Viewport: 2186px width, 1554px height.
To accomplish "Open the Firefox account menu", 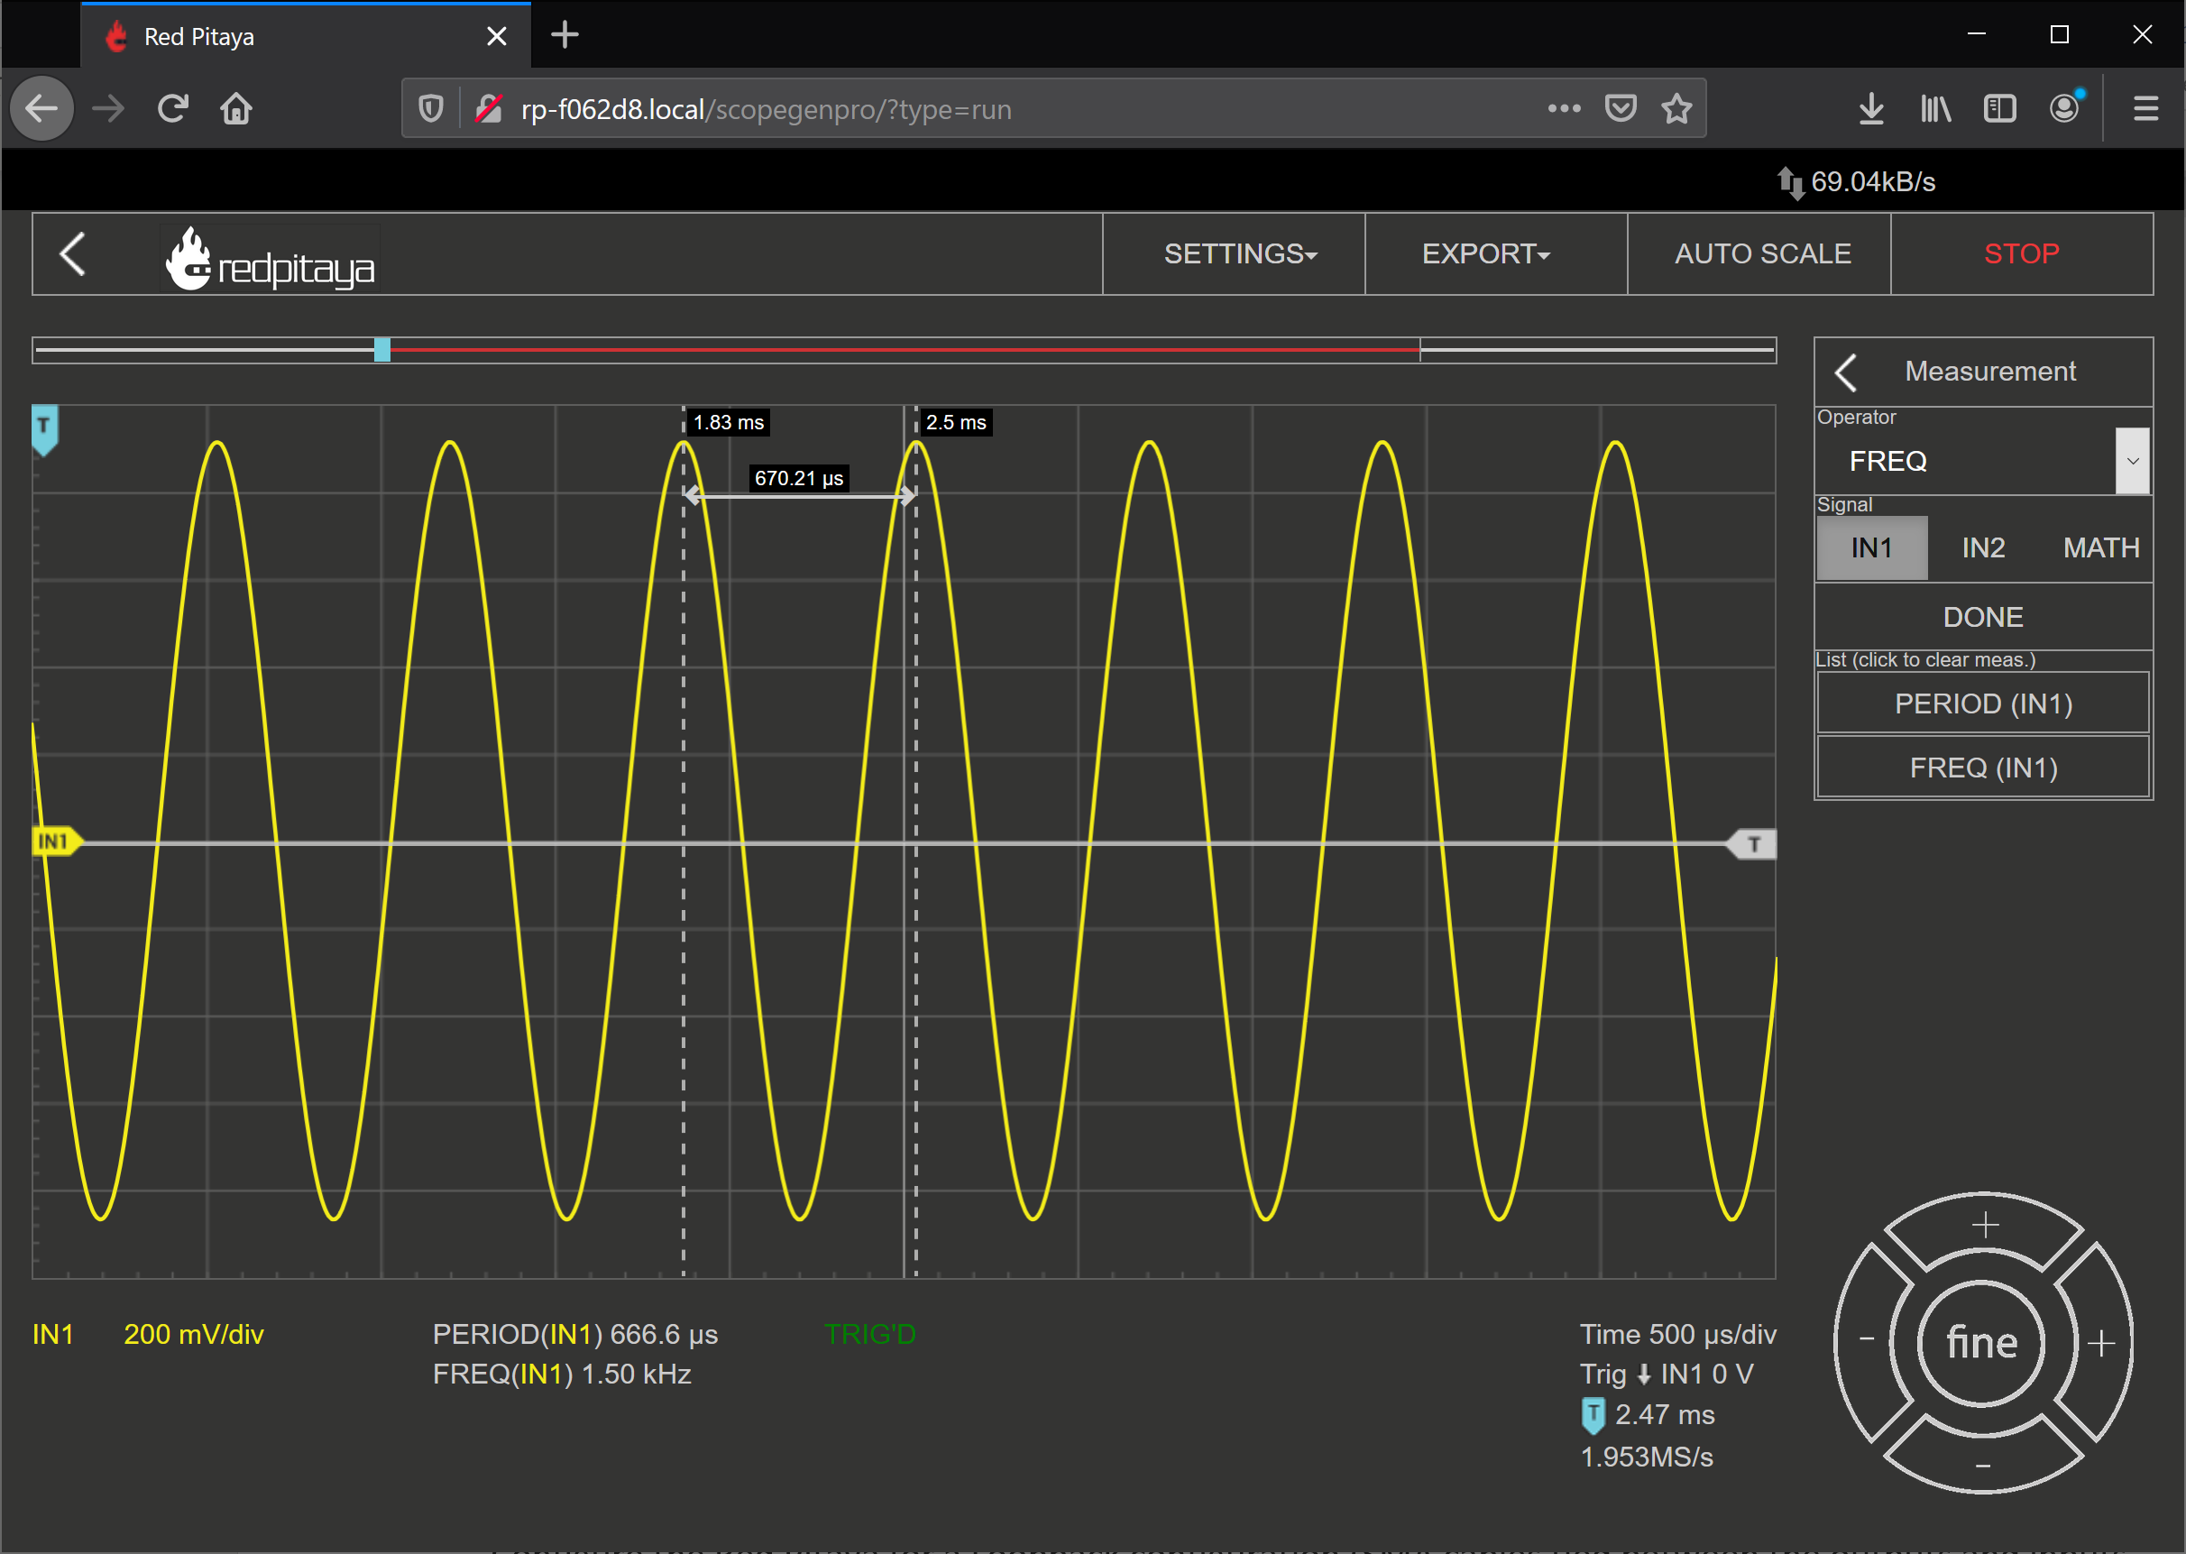I will click(x=2064, y=107).
